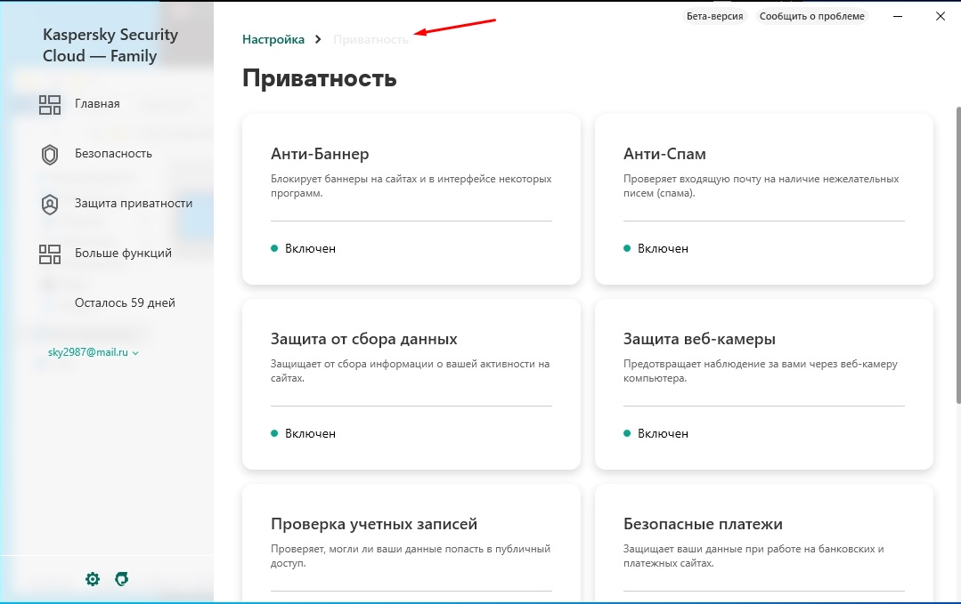This screenshot has height=604, width=961.
Task: Click the support icon beside the gear
Action: 122,579
